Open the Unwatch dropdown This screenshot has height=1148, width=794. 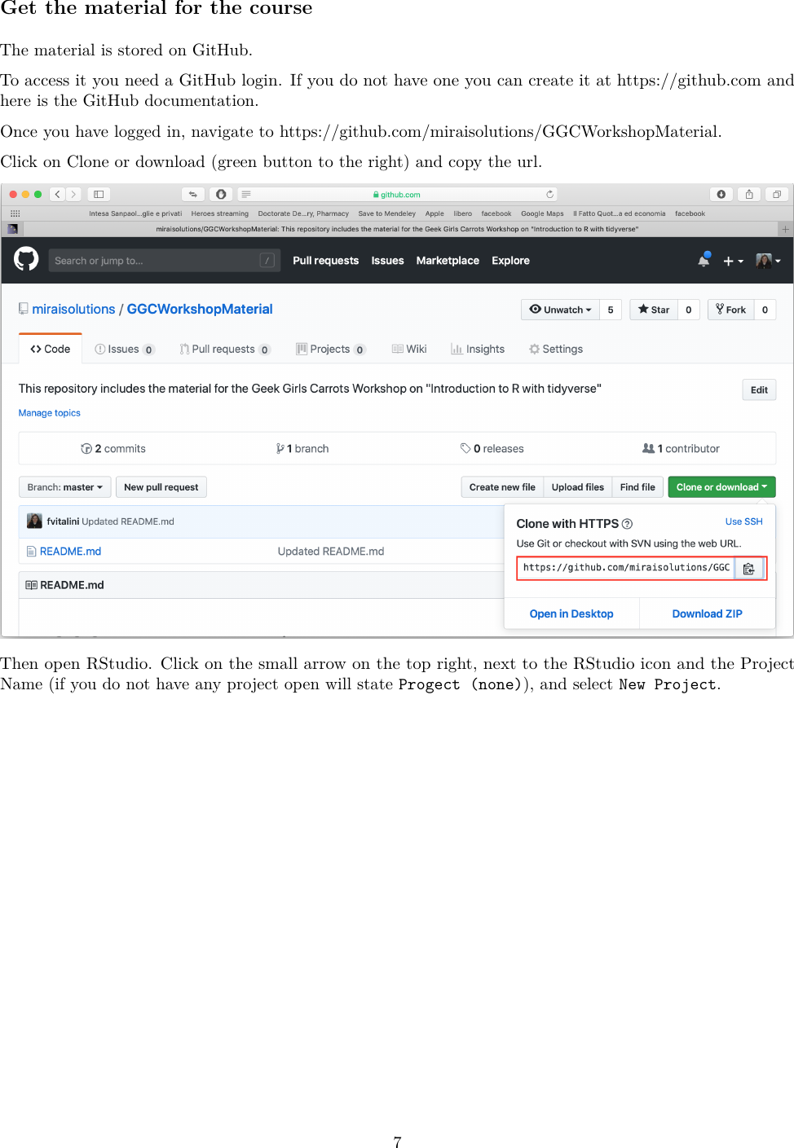point(561,310)
